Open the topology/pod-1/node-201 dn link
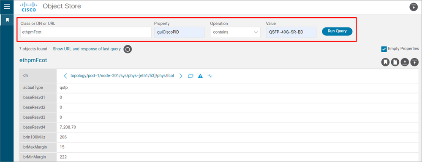Image resolution: width=422 pixels, height=162 pixels. click(x=122, y=76)
